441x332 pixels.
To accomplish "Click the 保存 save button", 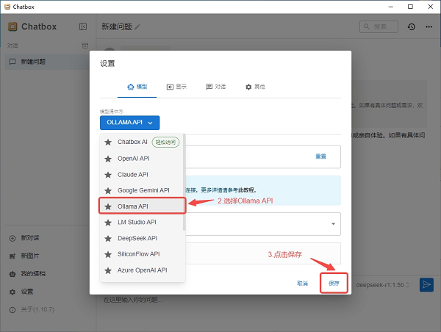I will 334,283.
